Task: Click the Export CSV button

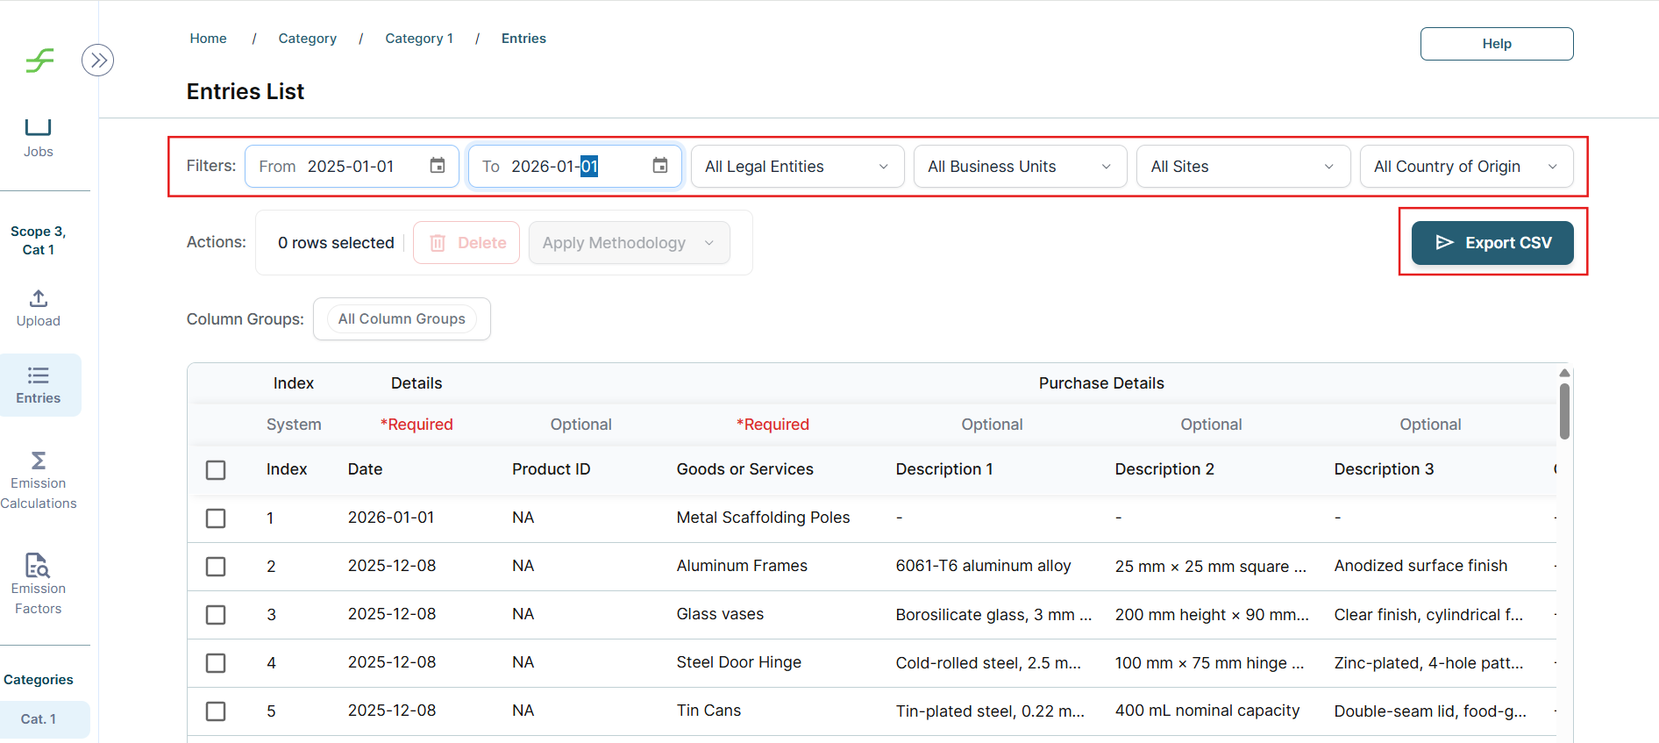Action: point(1492,243)
